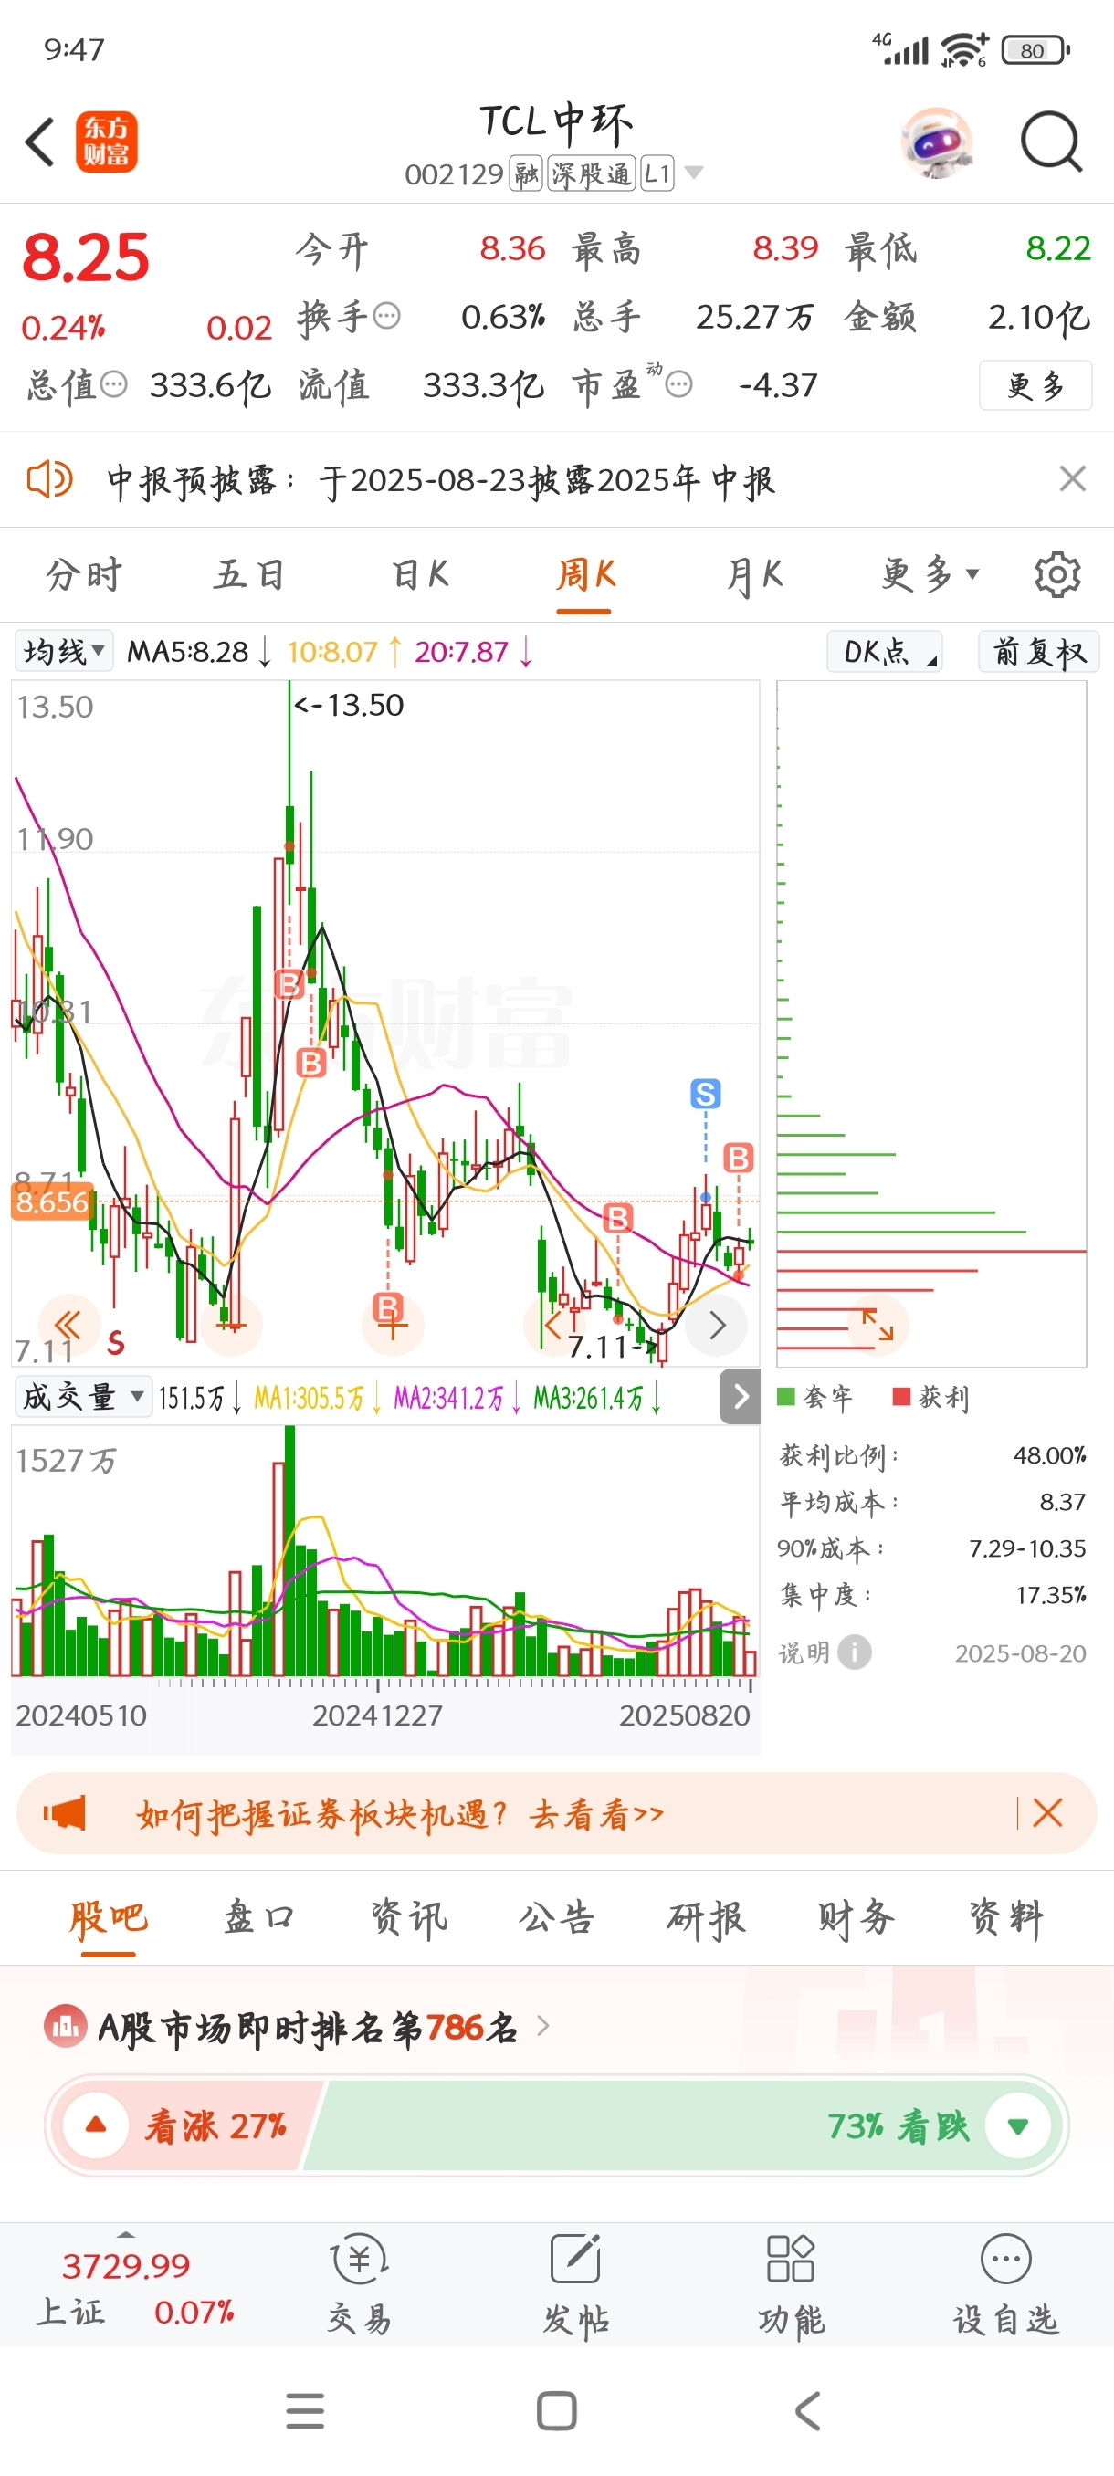Image resolution: width=1114 pixels, height=2476 pixels.
Task: Open the robot assistant avatar
Action: [937, 142]
